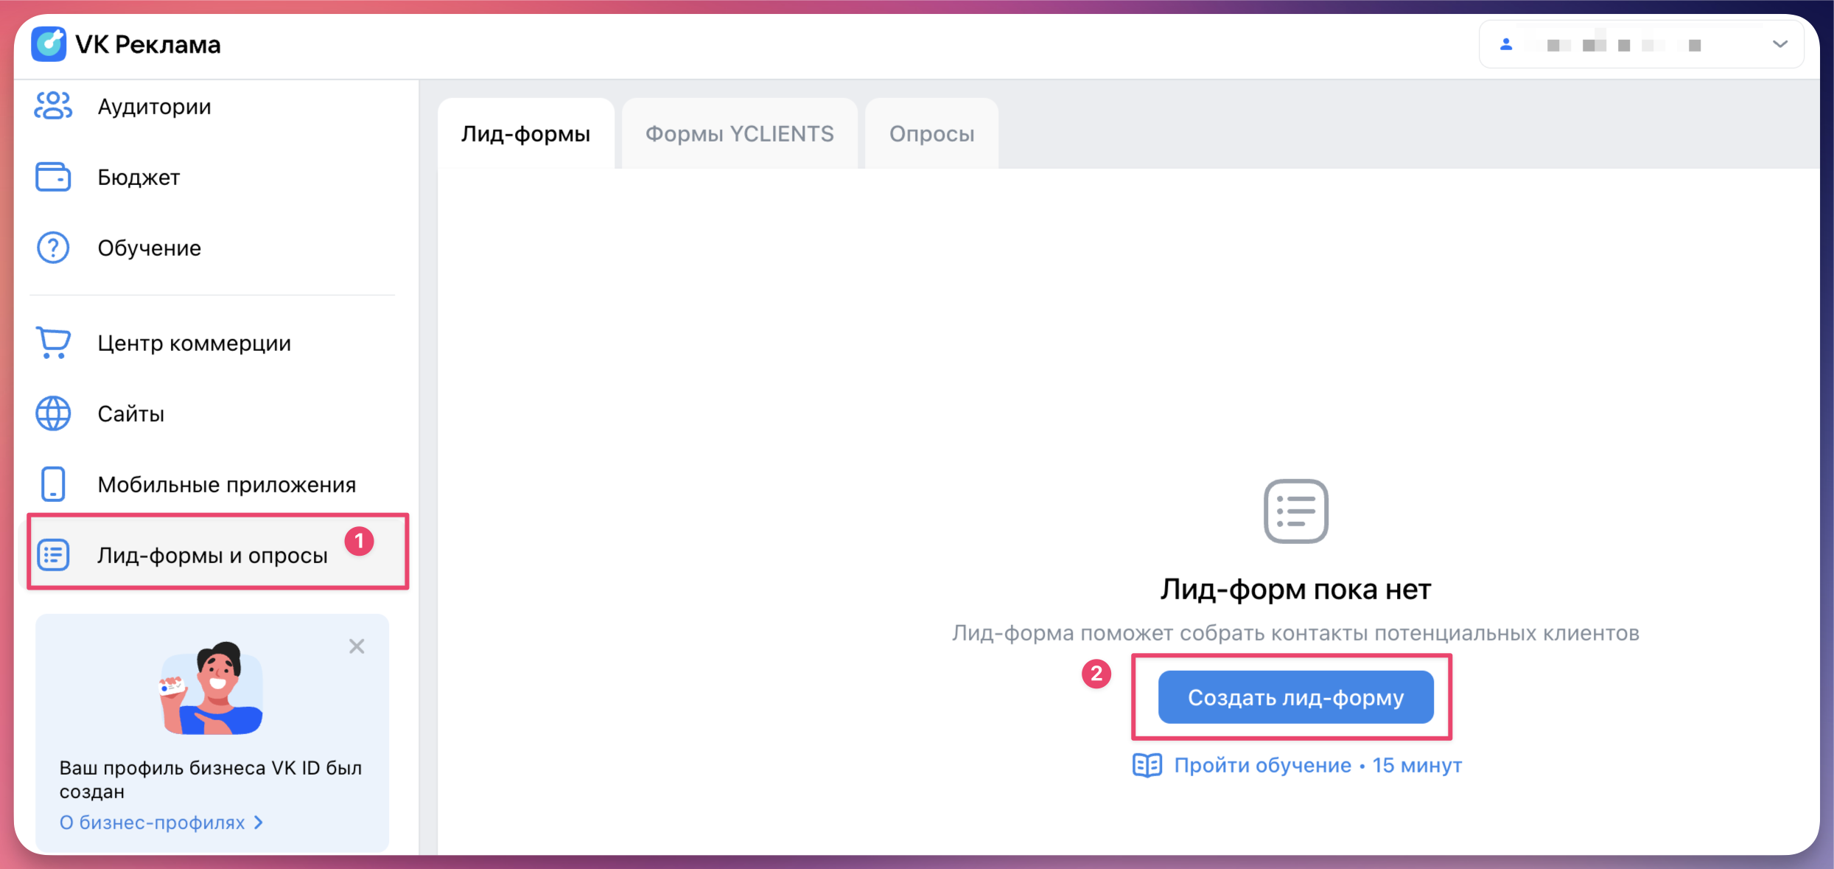Switch to the Опросы tab
The width and height of the screenshot is (1834, 869).
coord(932,133)
